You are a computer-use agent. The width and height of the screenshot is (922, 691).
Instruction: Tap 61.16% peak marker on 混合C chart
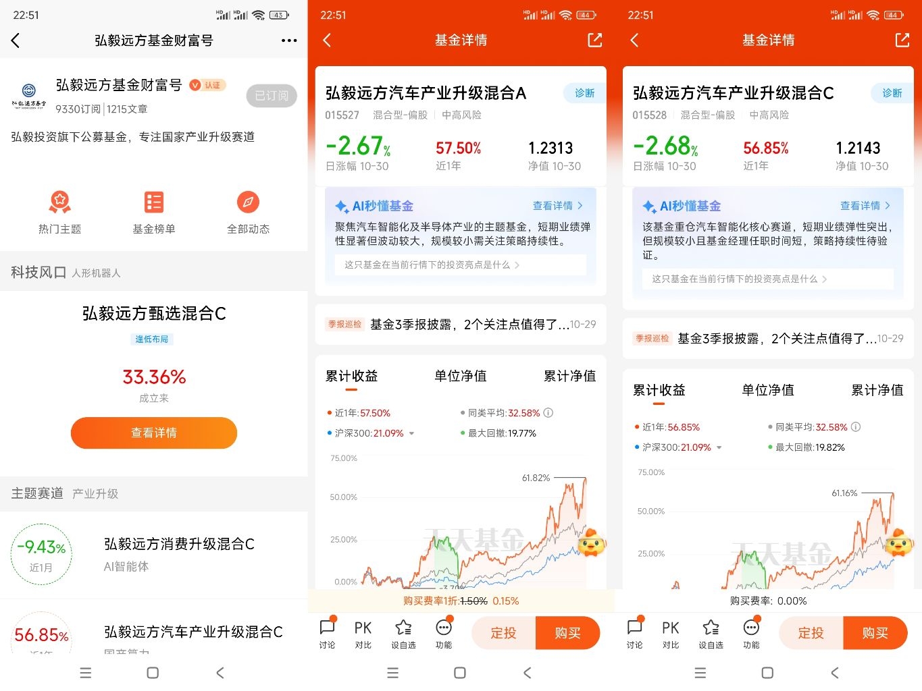[x=844, y=493]
